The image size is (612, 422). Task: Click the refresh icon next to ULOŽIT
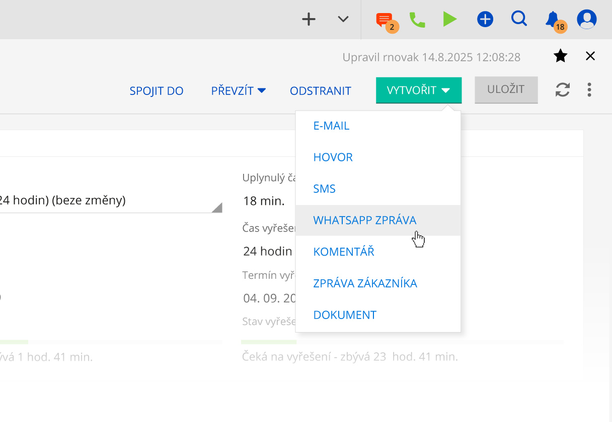tap(562, 90)
